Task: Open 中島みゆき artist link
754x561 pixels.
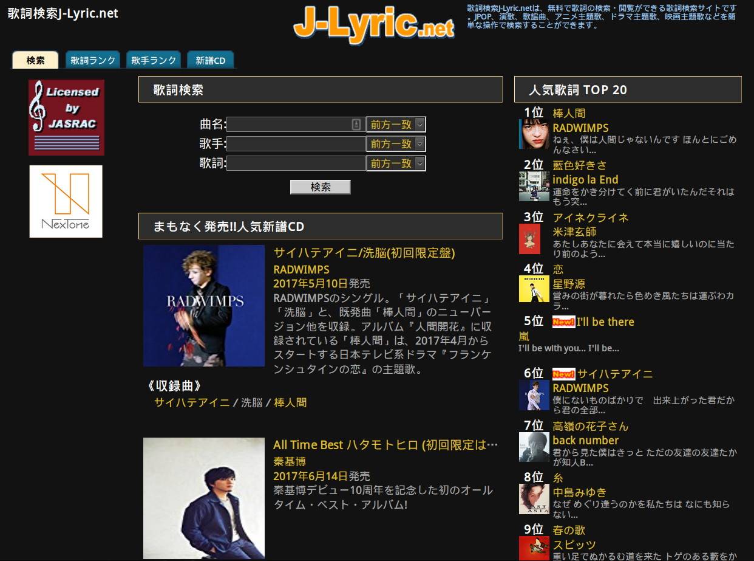Action: 580,492
